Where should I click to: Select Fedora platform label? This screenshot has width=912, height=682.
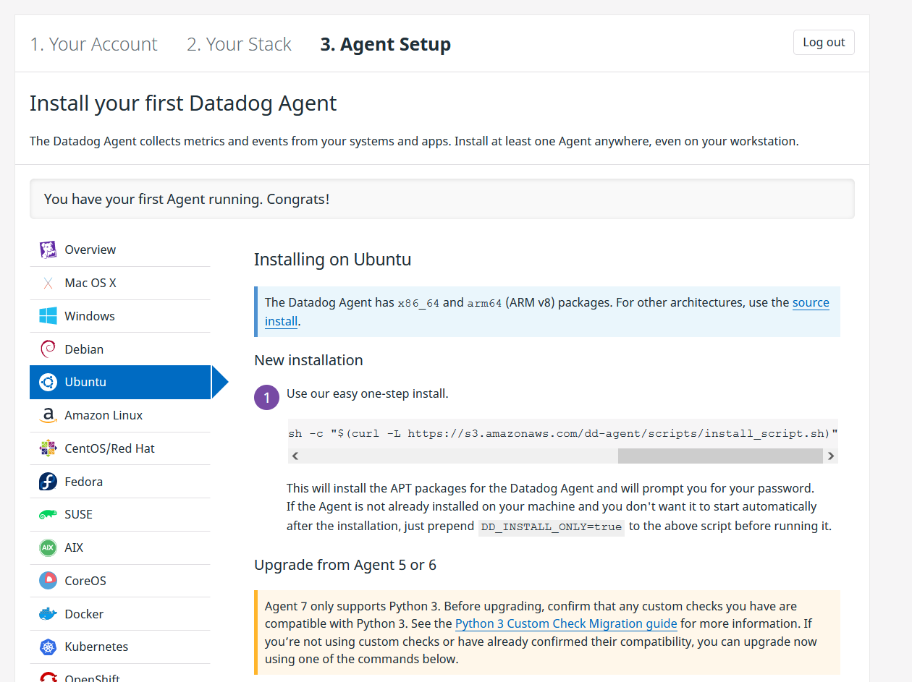(x=84, y=482)
